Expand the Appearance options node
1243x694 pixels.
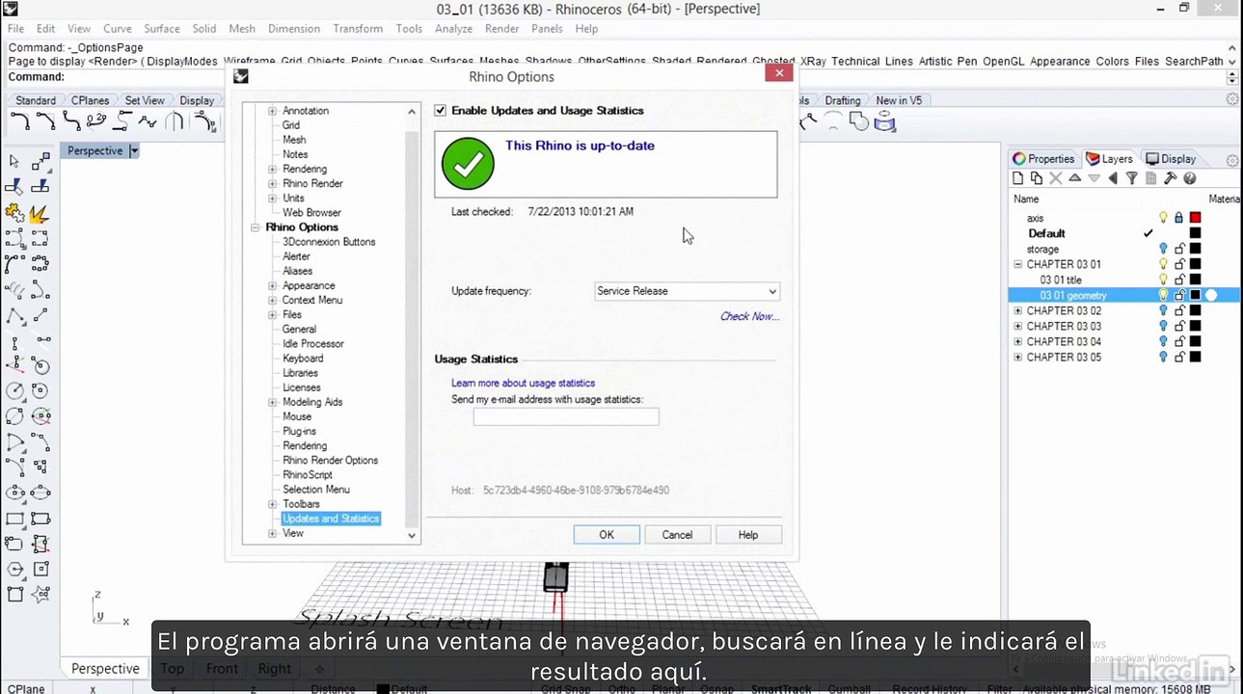coord(273,286)
